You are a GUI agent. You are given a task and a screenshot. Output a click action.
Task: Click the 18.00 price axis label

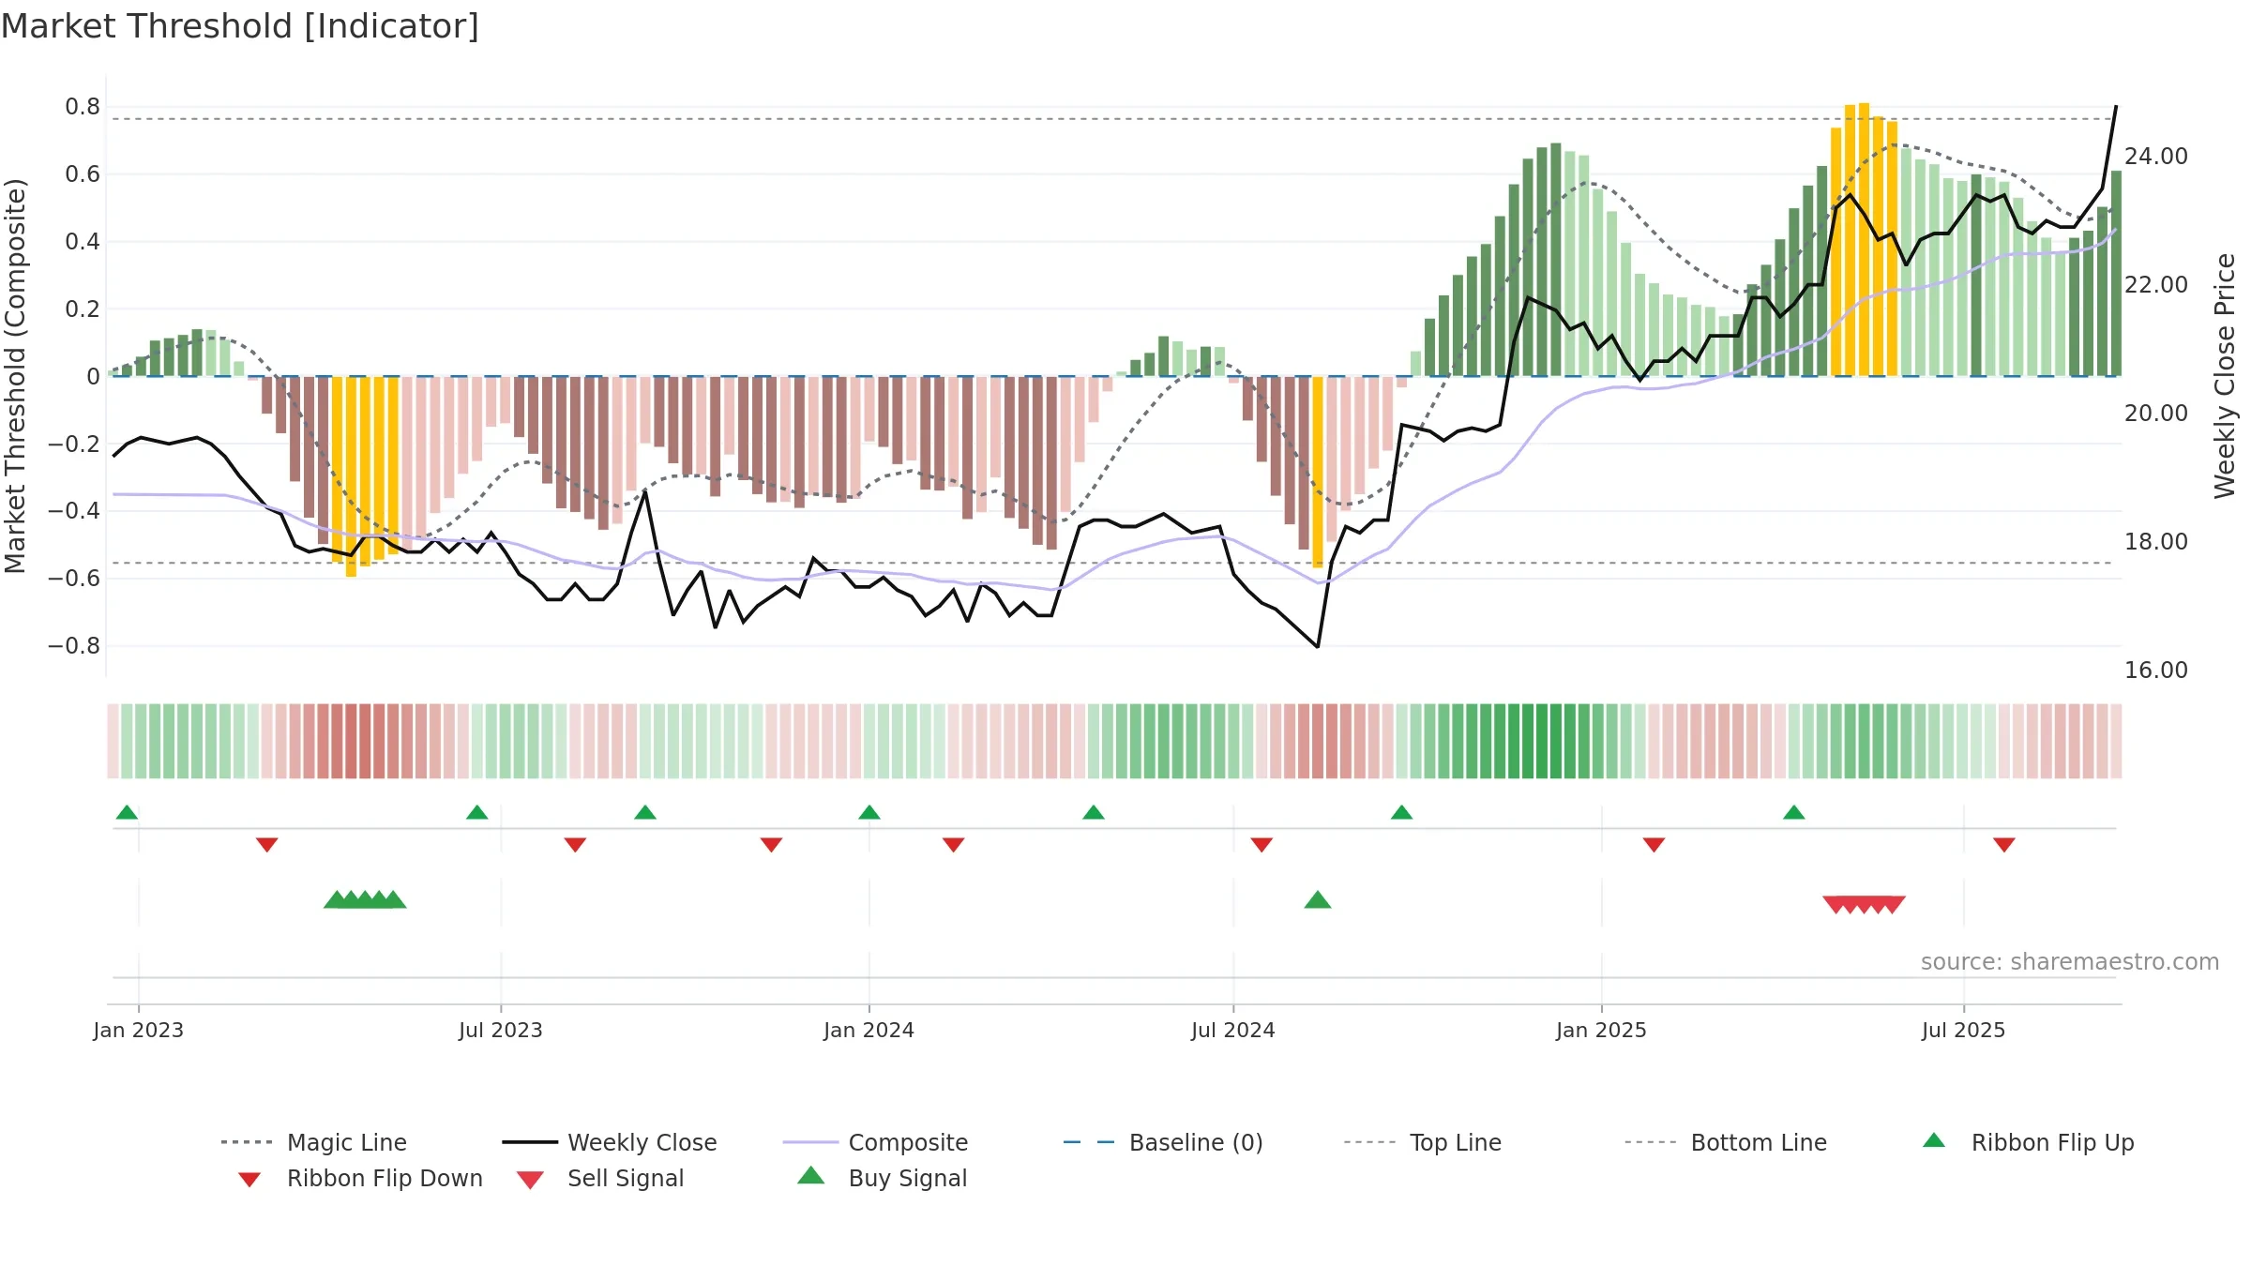pos(2156,542)
